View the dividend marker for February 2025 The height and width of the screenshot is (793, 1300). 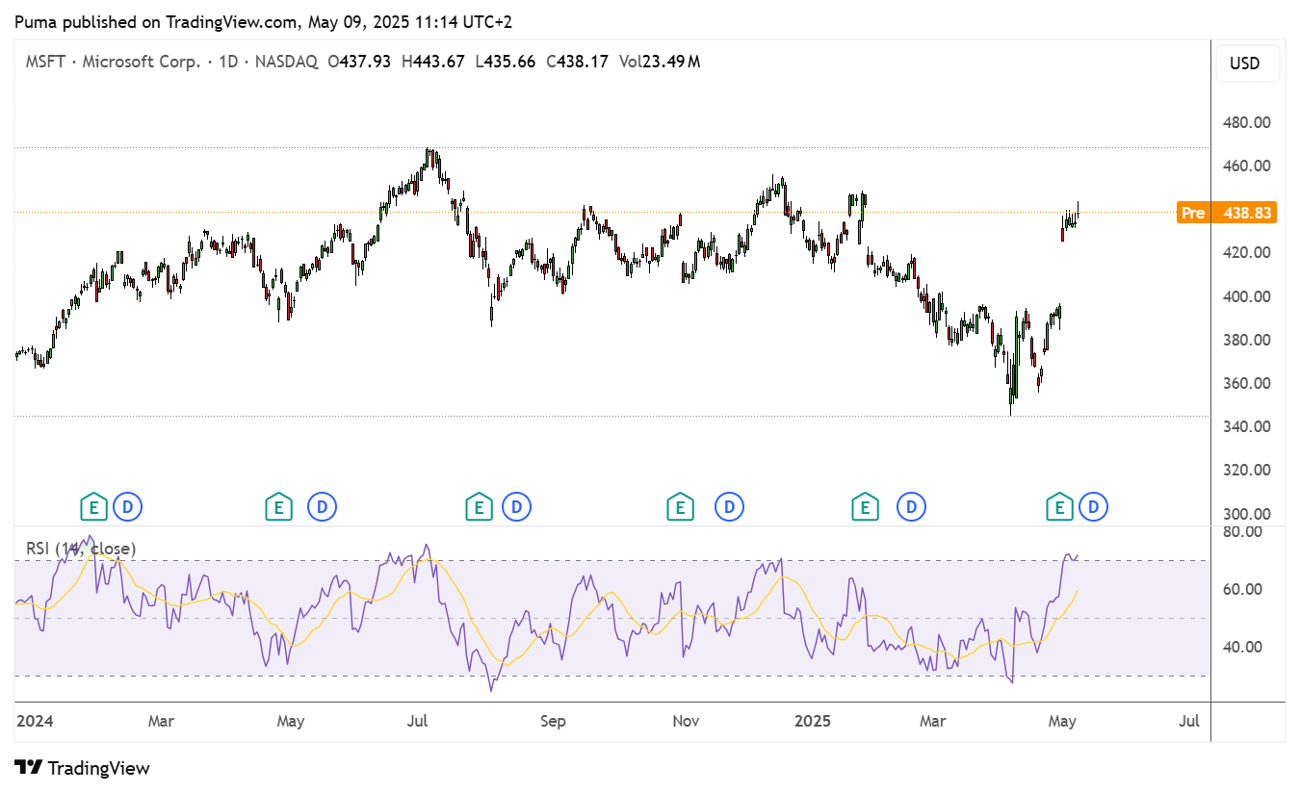[x=911, y=505]
